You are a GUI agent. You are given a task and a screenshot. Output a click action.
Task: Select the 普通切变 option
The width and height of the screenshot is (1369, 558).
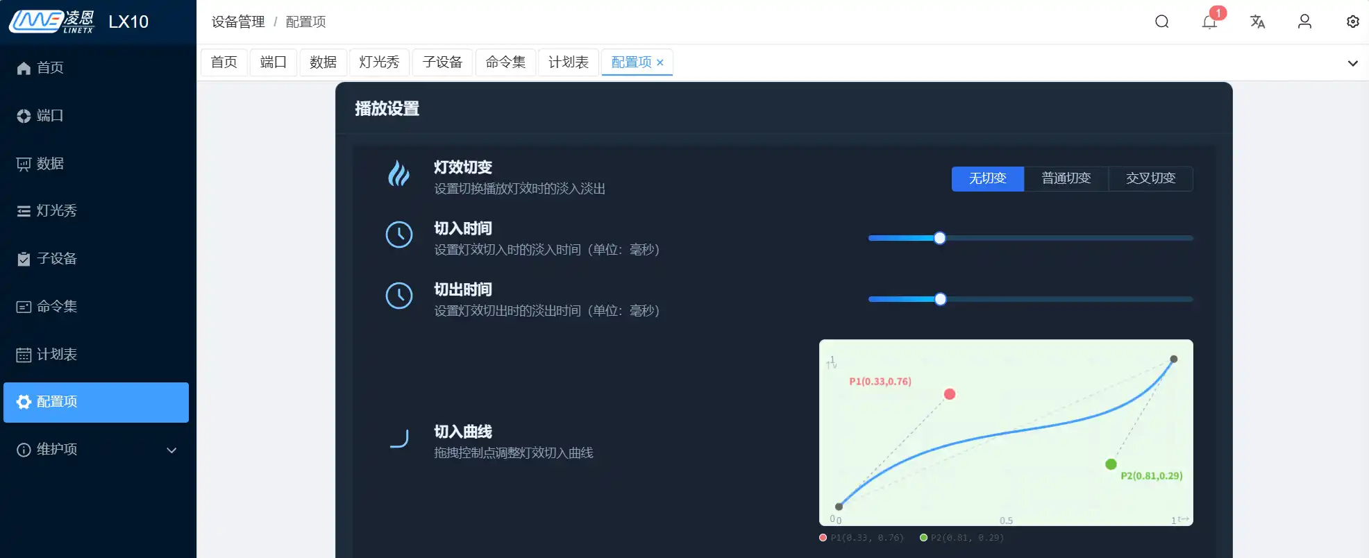(x=1066, y=178)
